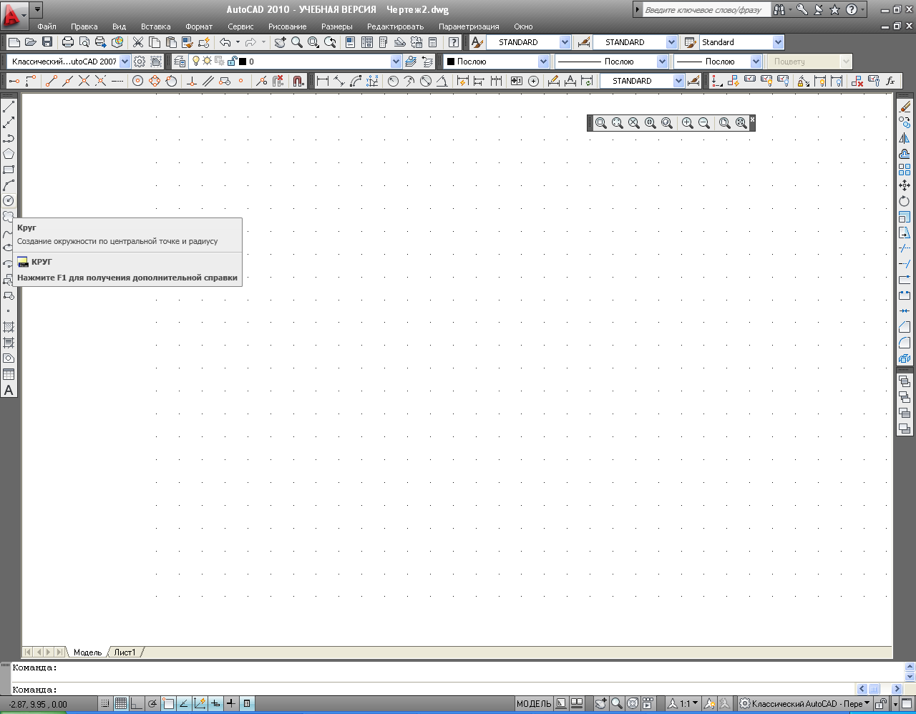Image resolution: width=916 pixels, height=714 pixels.
Task: Open the text style STANDARD dropdown
Action: [x=565, y=42]
